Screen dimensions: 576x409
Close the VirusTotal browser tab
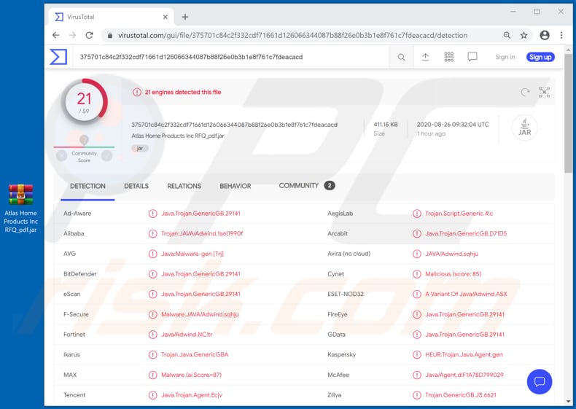[166, 17]
